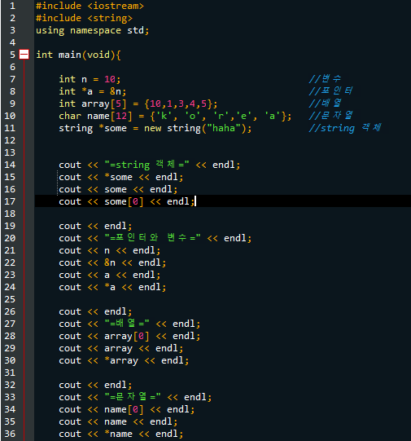Click the 'int n = 10;' statement
This screenshot has width=411, height=441.
90,79
